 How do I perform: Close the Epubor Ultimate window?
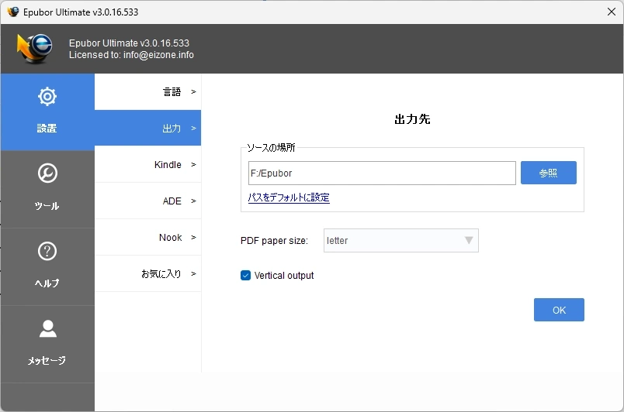[612, 12]
